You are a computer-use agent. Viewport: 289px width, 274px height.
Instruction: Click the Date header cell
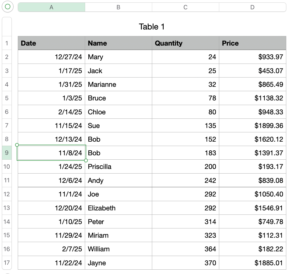[51, 43]
